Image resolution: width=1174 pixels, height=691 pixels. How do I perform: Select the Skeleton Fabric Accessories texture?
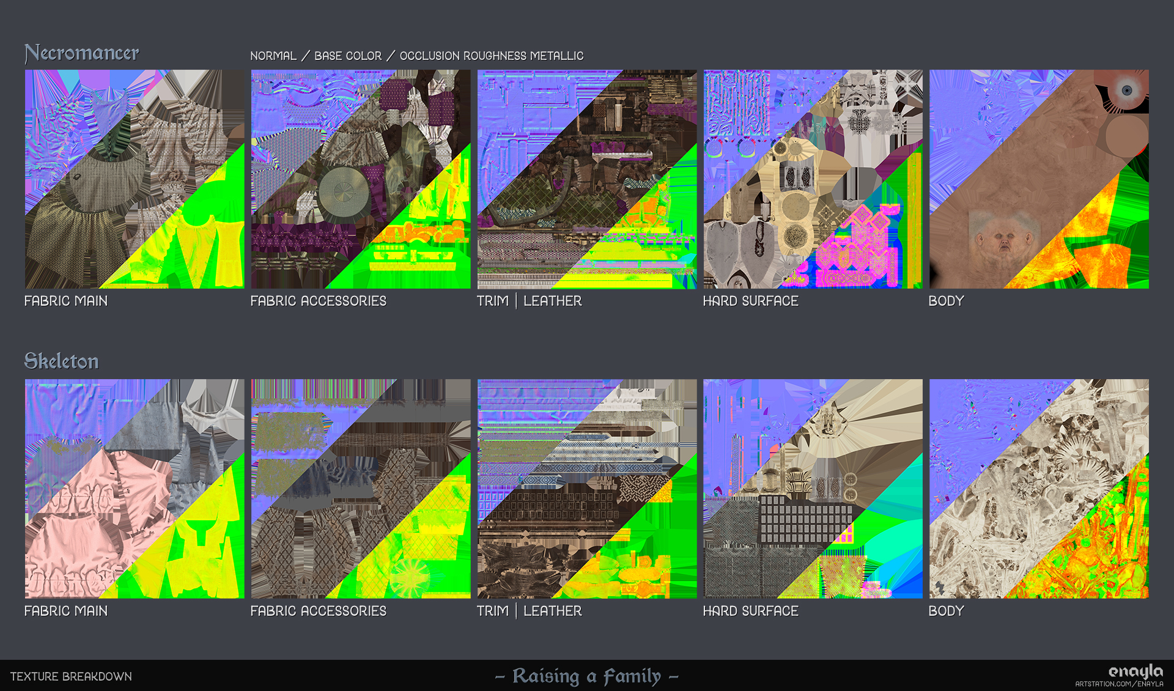pyautogui.click(x=361, y=489)
